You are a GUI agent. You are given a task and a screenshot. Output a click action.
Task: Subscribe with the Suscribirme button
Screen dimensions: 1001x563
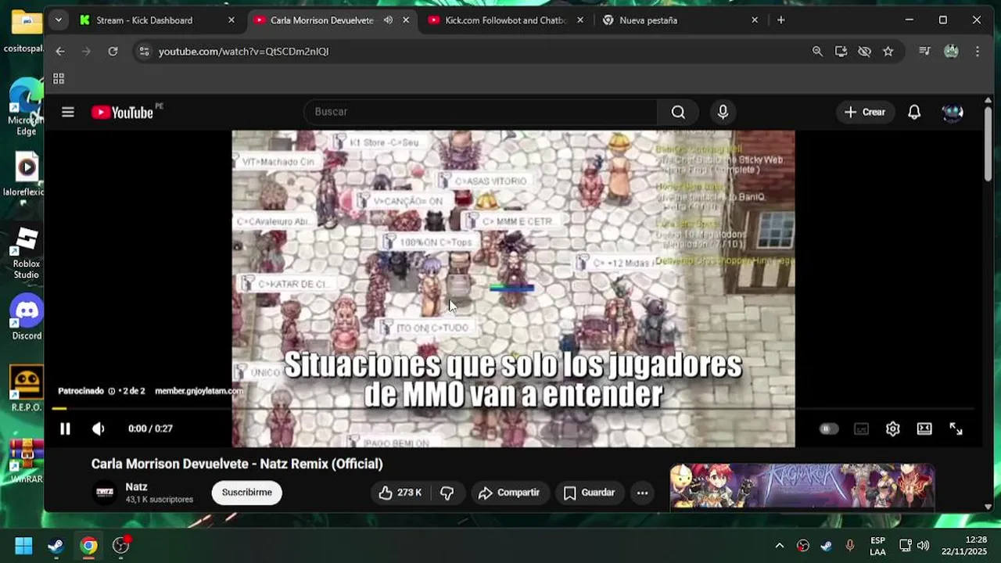[x=247, y=493]
